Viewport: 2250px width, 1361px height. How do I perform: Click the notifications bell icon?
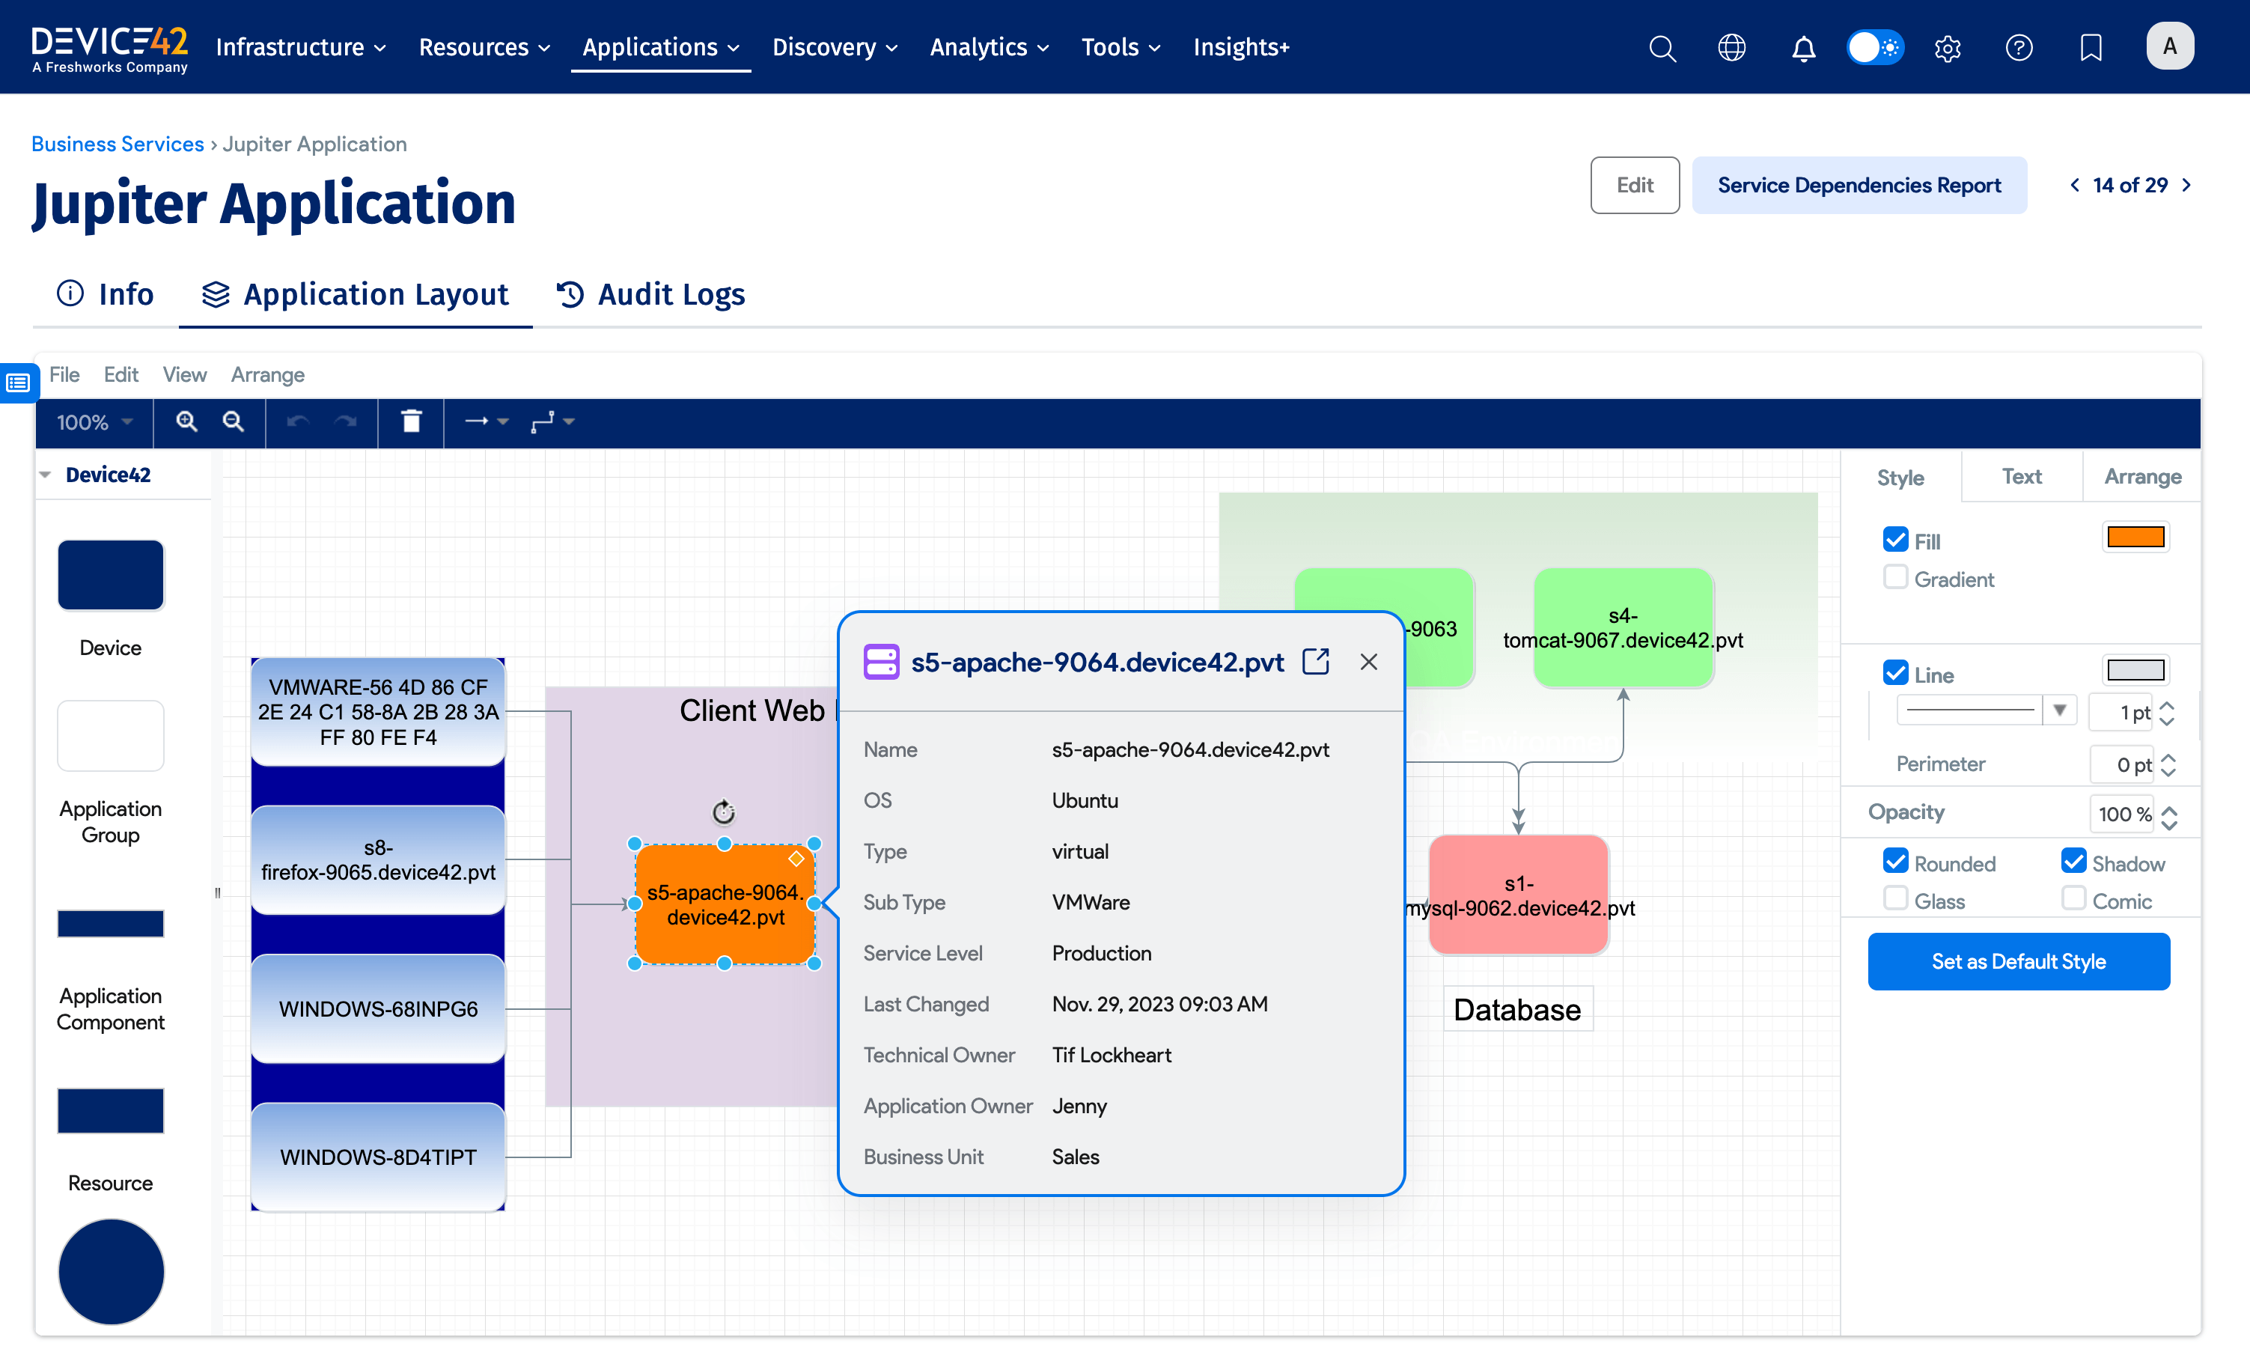(x=1803, y=47)
